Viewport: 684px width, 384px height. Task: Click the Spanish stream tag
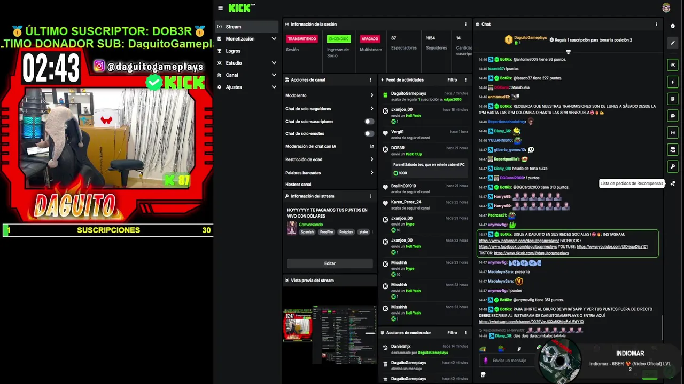(x=307, y=232)
